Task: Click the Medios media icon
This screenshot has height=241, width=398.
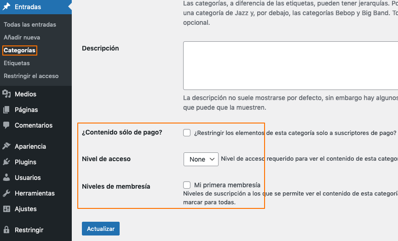Action: [6, 94]
